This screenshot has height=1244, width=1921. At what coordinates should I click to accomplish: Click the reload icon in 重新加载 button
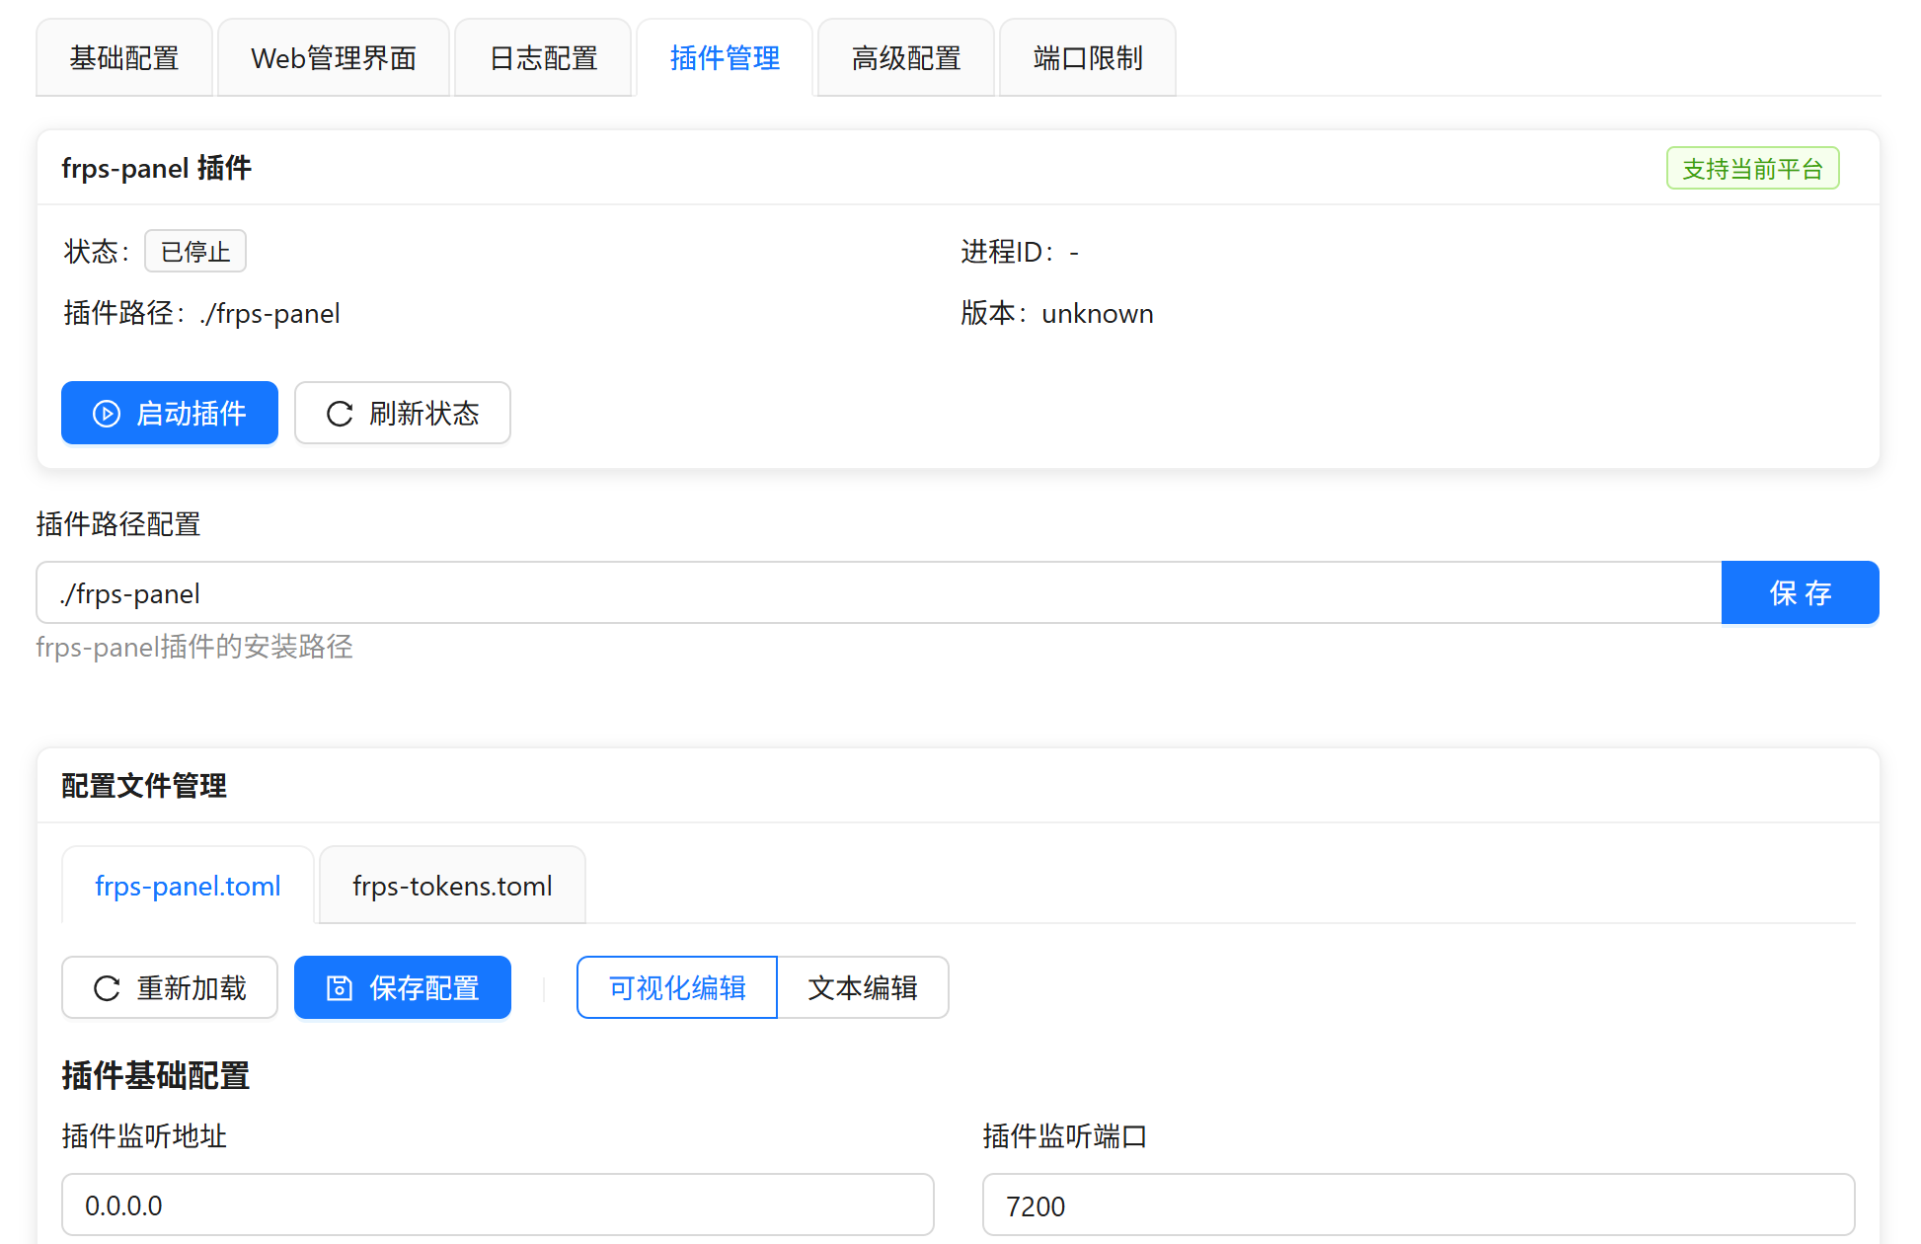coord(107,986)
